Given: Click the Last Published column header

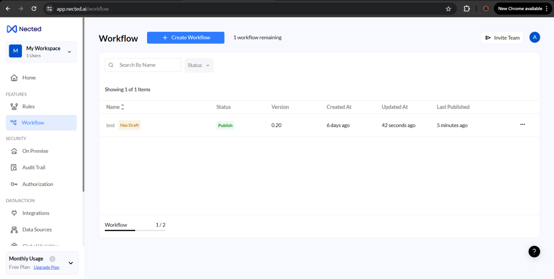Looking at the screenshot, I should point(453,107).
